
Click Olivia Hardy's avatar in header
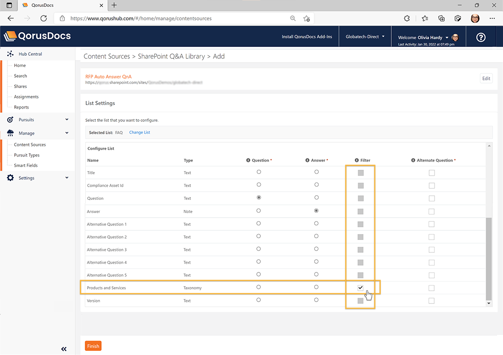click(x=455, y=37)
